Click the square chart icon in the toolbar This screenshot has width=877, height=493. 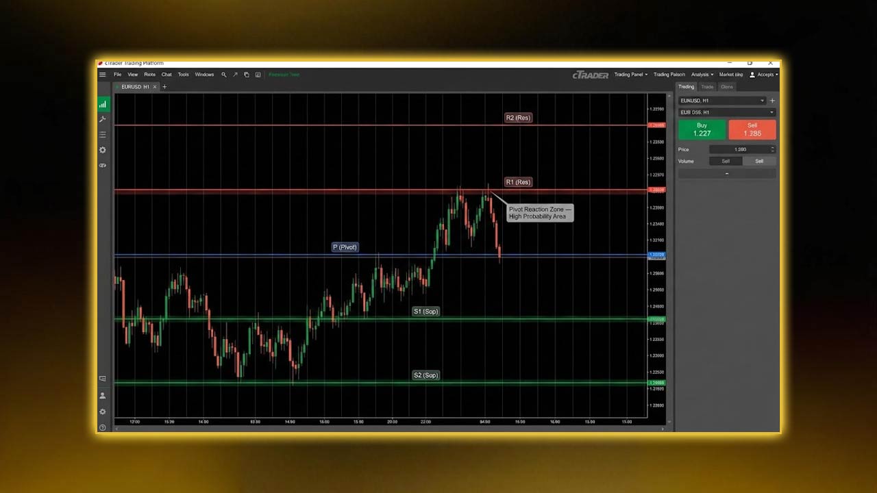point(258,75)
